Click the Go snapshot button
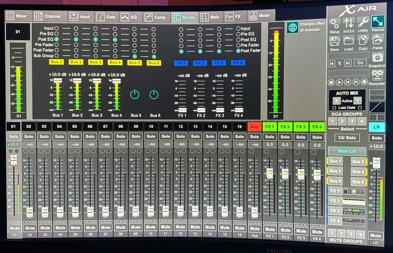Viewport: 393px width, 253px height. (x=360, y=63)
